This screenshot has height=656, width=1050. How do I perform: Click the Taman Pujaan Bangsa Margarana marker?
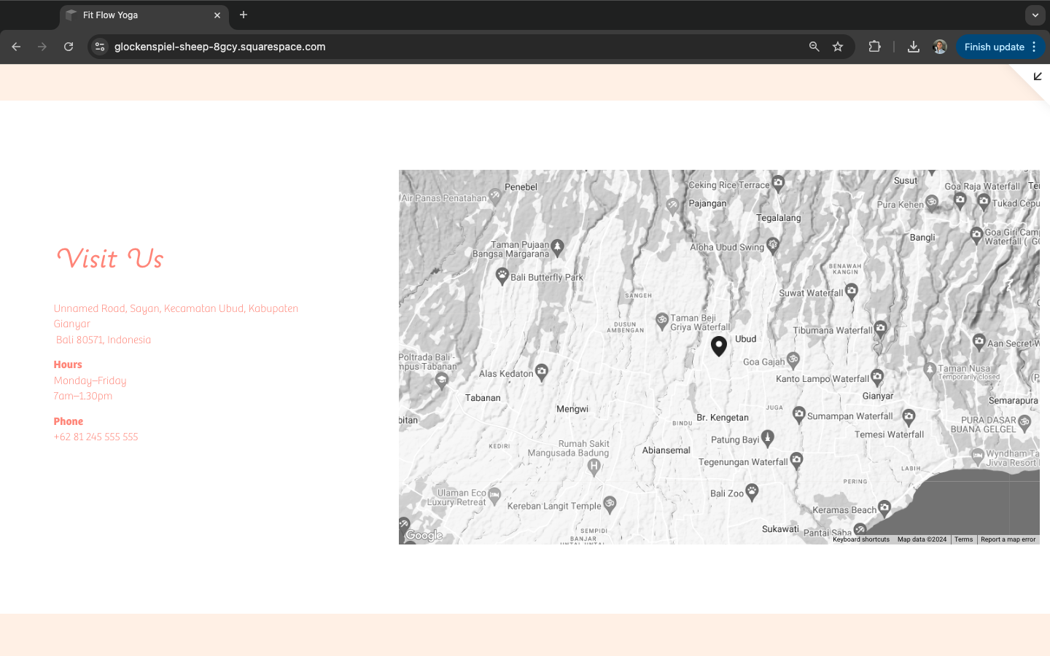pyautogui.click(x=557, y=248)
